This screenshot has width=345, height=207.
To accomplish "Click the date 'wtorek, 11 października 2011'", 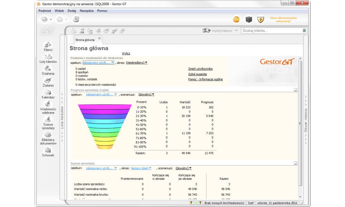I will 277,203.
